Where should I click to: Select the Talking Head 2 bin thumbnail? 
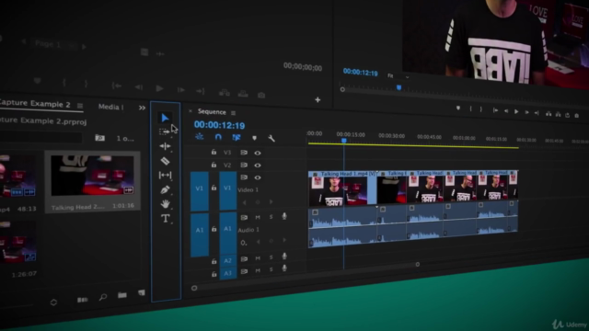(92, 176)
